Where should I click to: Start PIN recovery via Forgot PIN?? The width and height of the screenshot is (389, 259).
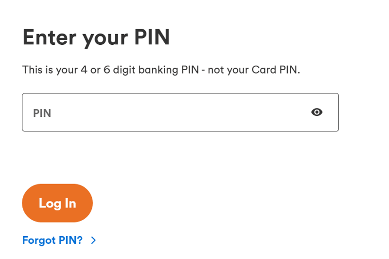[x=53, y=240]
